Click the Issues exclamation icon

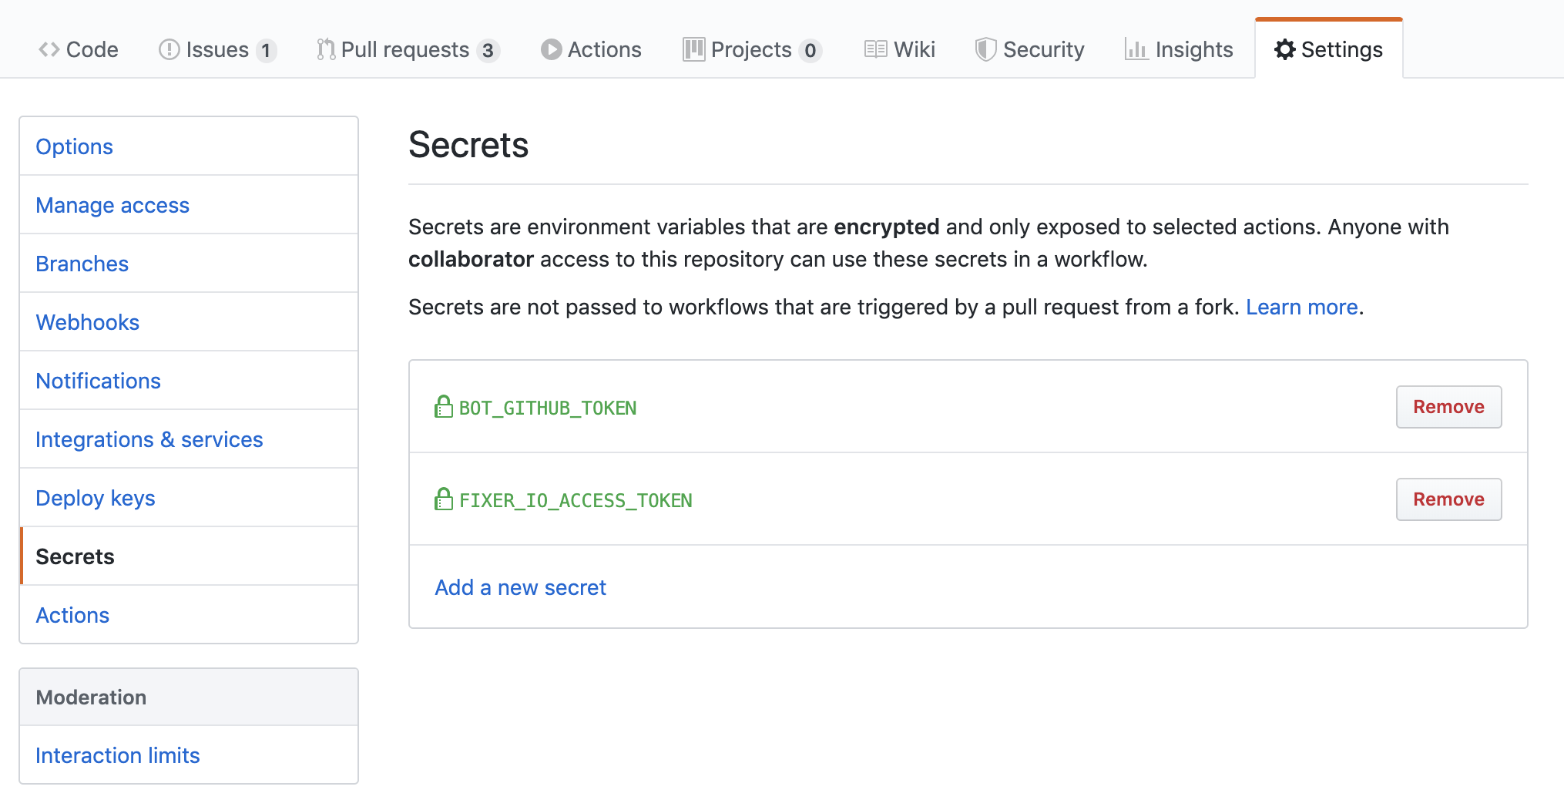tap(169, 50)
